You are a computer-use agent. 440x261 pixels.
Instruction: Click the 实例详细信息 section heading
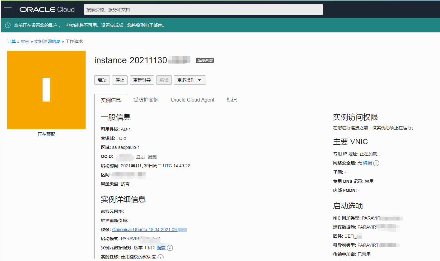pos(123,199)
